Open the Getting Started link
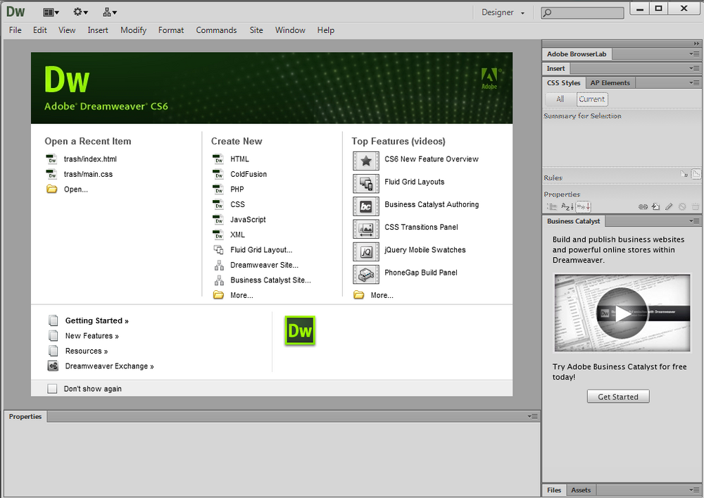The image size is (704, 498). point(96,320)
